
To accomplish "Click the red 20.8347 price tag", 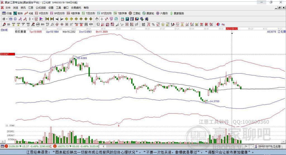I will pos(7,54).
